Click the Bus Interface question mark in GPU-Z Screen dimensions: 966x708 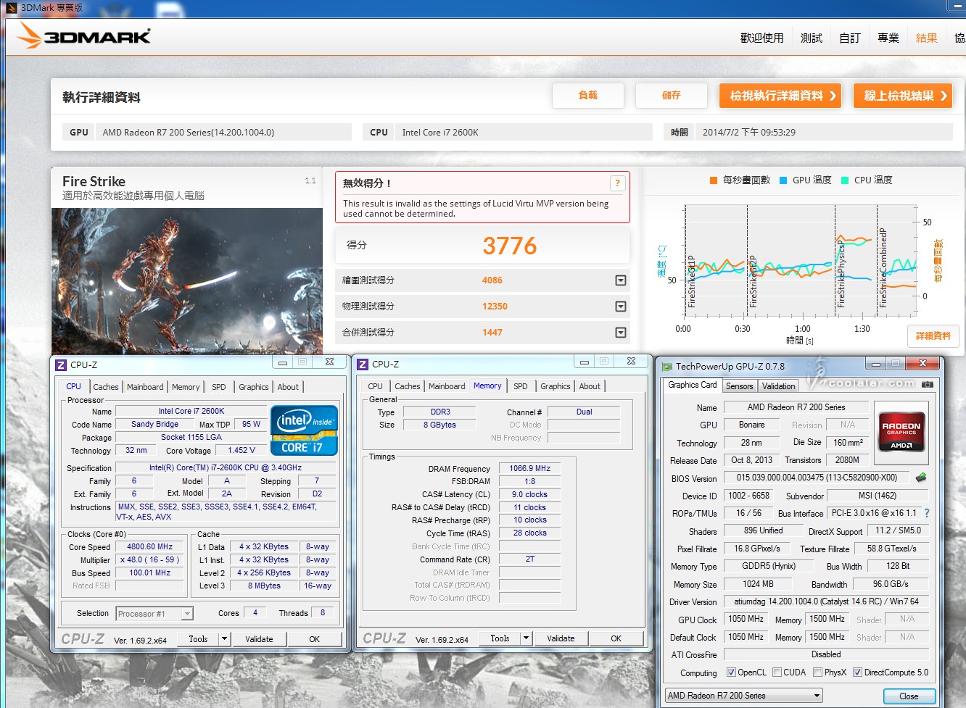click(x=927, y=513)
